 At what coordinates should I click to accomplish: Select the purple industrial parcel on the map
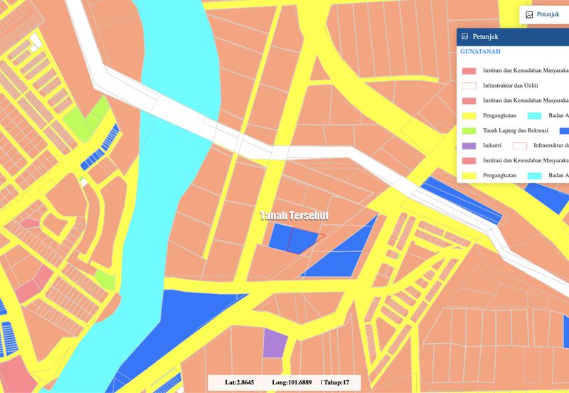(x=274, y=342)
